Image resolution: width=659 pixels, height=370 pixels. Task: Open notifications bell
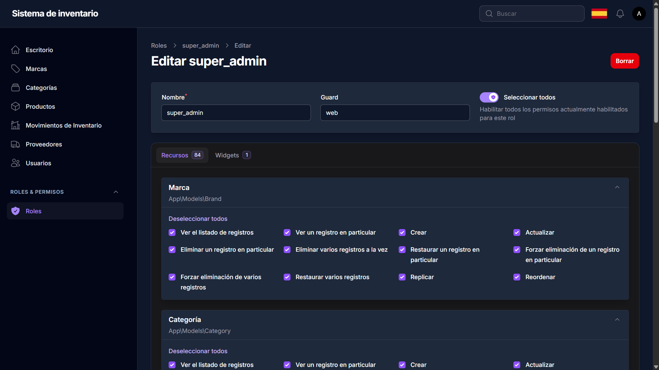(x=620, y=14)
